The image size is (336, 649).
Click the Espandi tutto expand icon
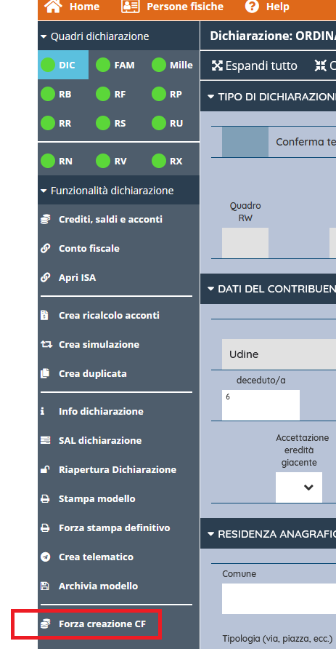pyautogui.click(x=217, y=65)
